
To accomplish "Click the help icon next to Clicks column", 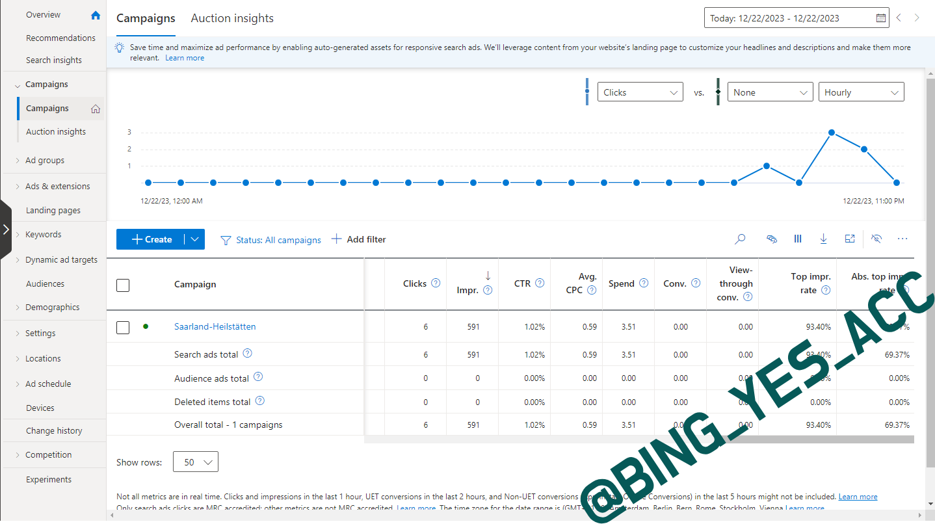I will (x=436, y=283).
